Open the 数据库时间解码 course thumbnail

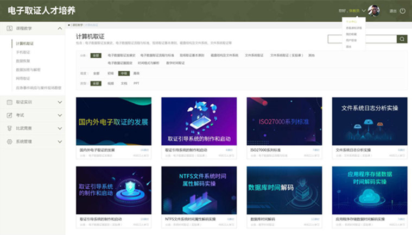pyautogui.click(x=284, y=190)
